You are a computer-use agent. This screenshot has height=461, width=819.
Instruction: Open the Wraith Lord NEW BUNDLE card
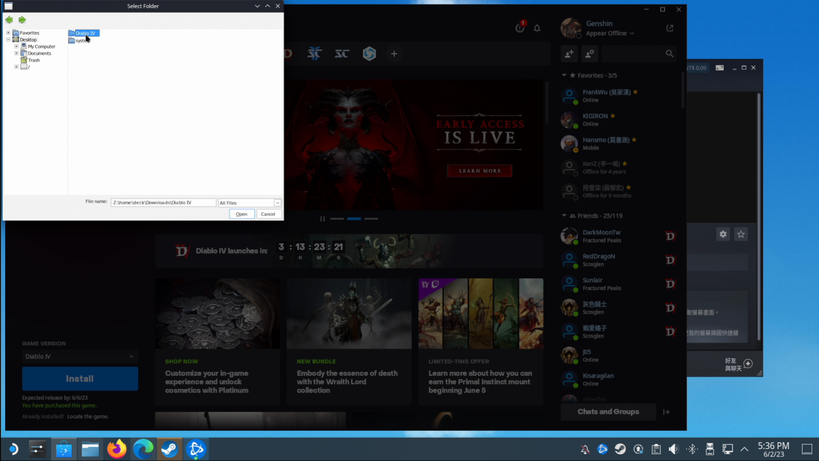pyautogui.click(x=349, y=341)
